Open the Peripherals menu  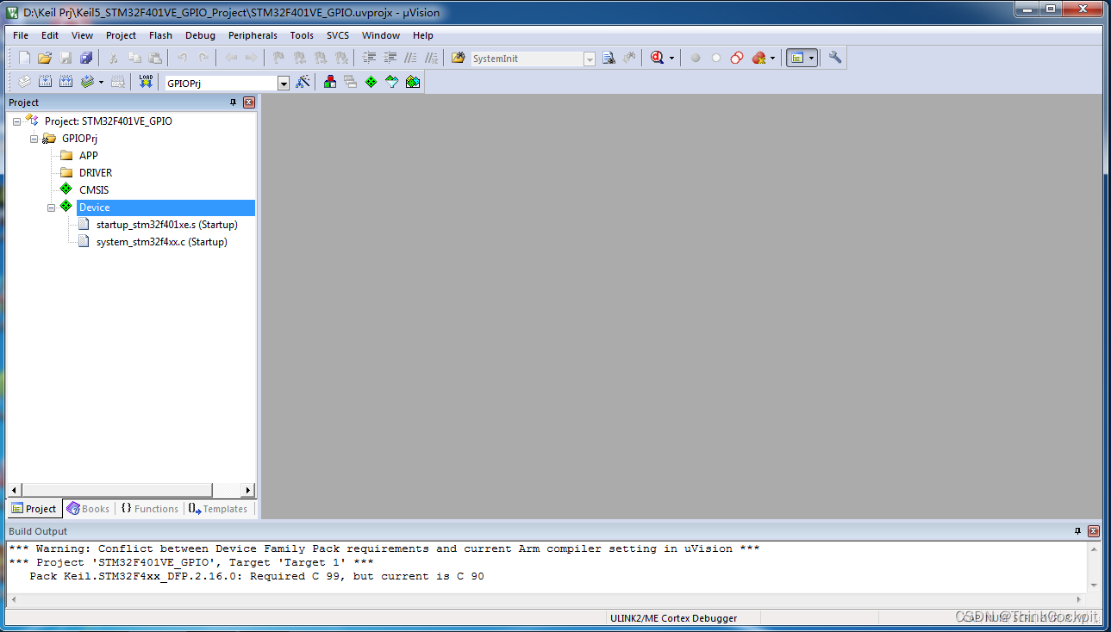253,35
